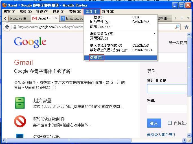Select 清除最近的歷史記錄 (H) entry
The image size is (193, 144).
pos(121,50)
